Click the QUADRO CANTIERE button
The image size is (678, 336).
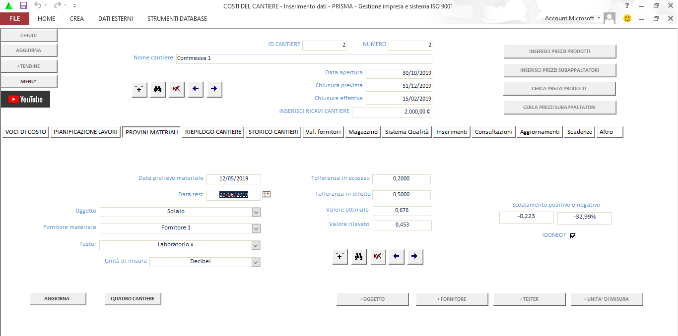tap(133, 299)
